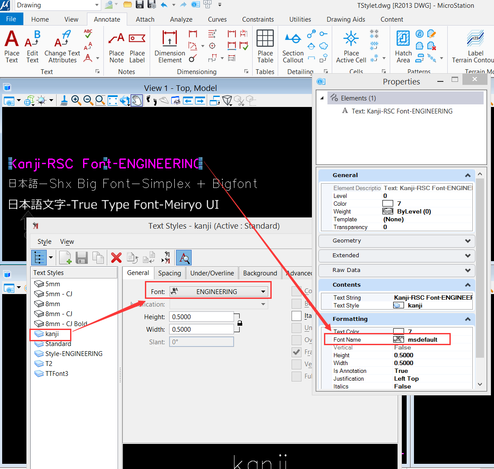The image size is (494, 469).
Task: Toggle the Vertical checkbox in Text Styles
Action: click(296, 364)
